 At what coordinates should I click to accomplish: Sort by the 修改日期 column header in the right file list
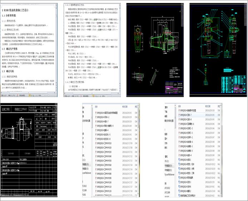208,106
